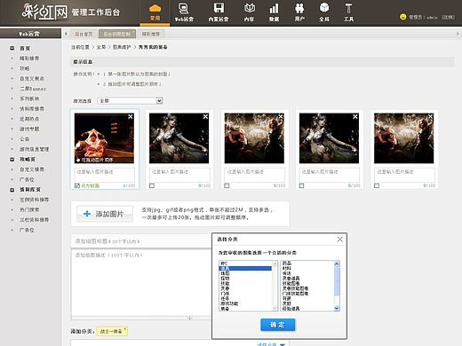Screen dimensions: 462x346
Task: Remove the second image with its X icon
Action: [x=205, y=117]
